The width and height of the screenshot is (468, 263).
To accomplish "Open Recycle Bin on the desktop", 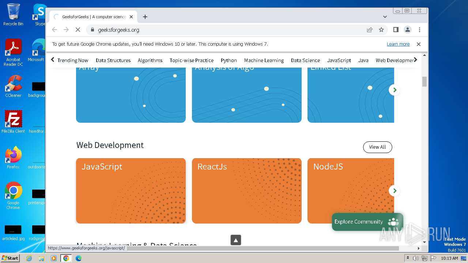I will tap(13, 15).
